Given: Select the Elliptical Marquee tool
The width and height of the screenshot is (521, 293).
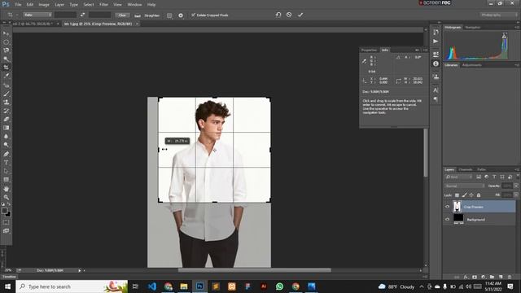Looking at the screenshot, I should coord(6,42).
